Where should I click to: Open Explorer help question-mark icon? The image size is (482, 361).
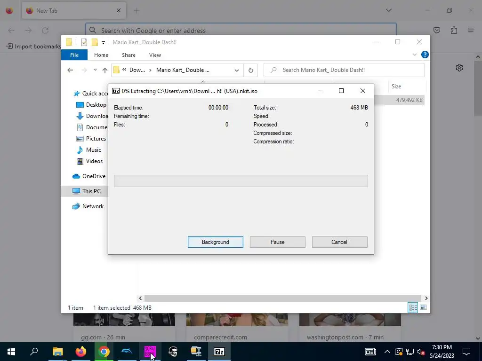[x=425, y=55]
